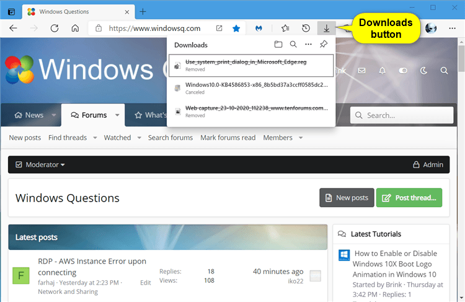Search downloads magnifier icon
The width and height of the screenshot is (465, 302).
click(x=293, y=45)
